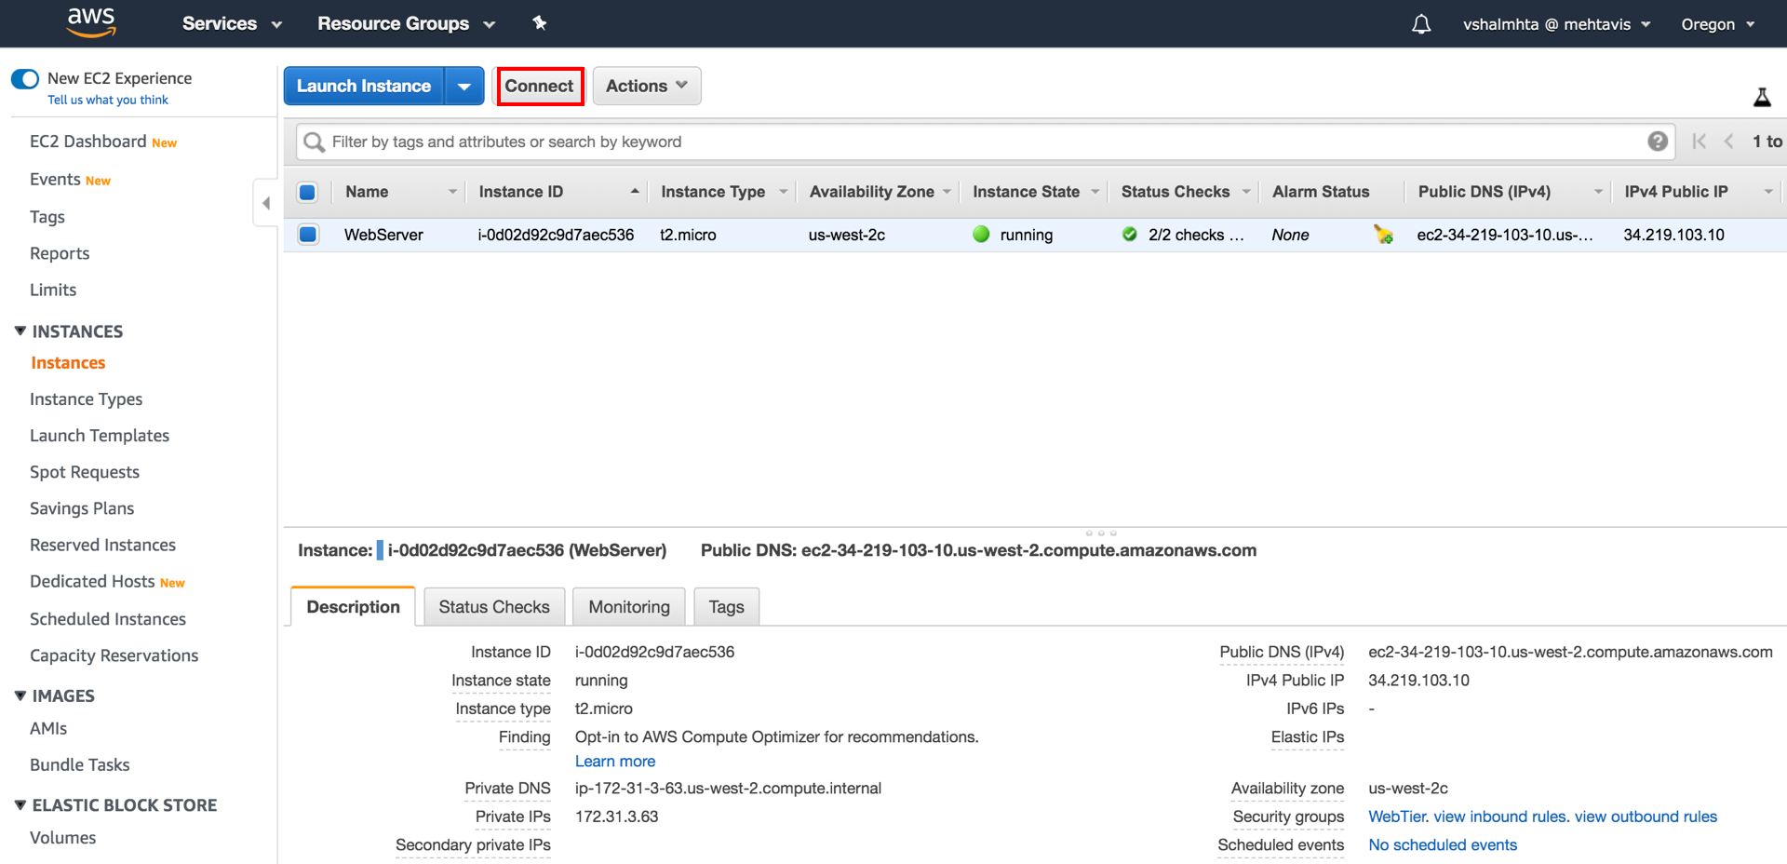Open Savings Plans in sidebar
Viewport: 1787px width, 864px height.
(82, 508)
